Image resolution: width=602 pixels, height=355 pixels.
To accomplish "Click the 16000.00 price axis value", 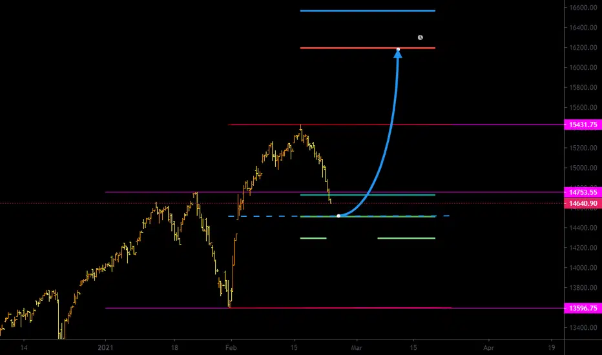I will click(x=583, y=68).
